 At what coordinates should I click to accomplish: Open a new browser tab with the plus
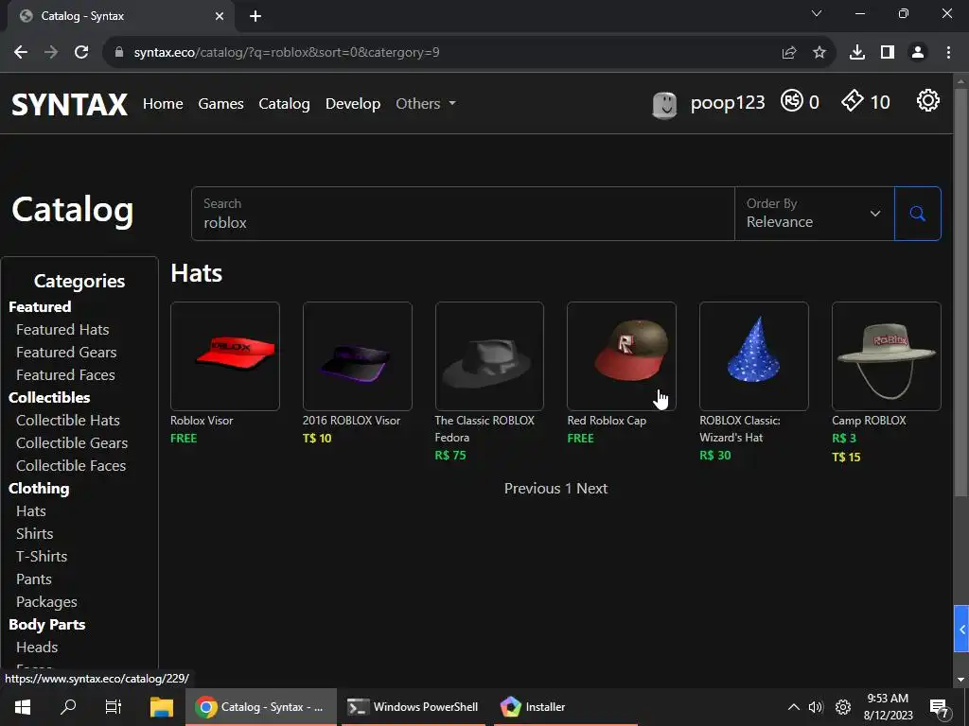255,17
